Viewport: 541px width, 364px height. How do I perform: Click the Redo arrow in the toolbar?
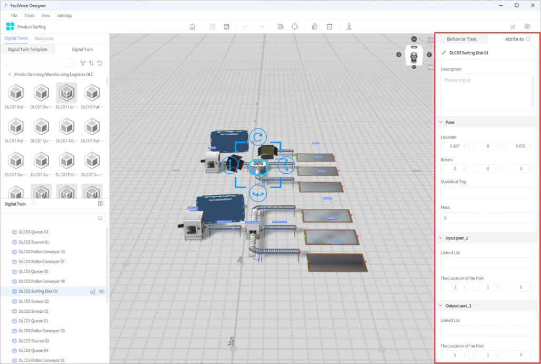point(261,26)
